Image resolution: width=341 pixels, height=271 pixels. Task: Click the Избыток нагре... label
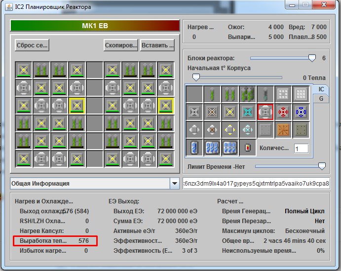point(43,251)
